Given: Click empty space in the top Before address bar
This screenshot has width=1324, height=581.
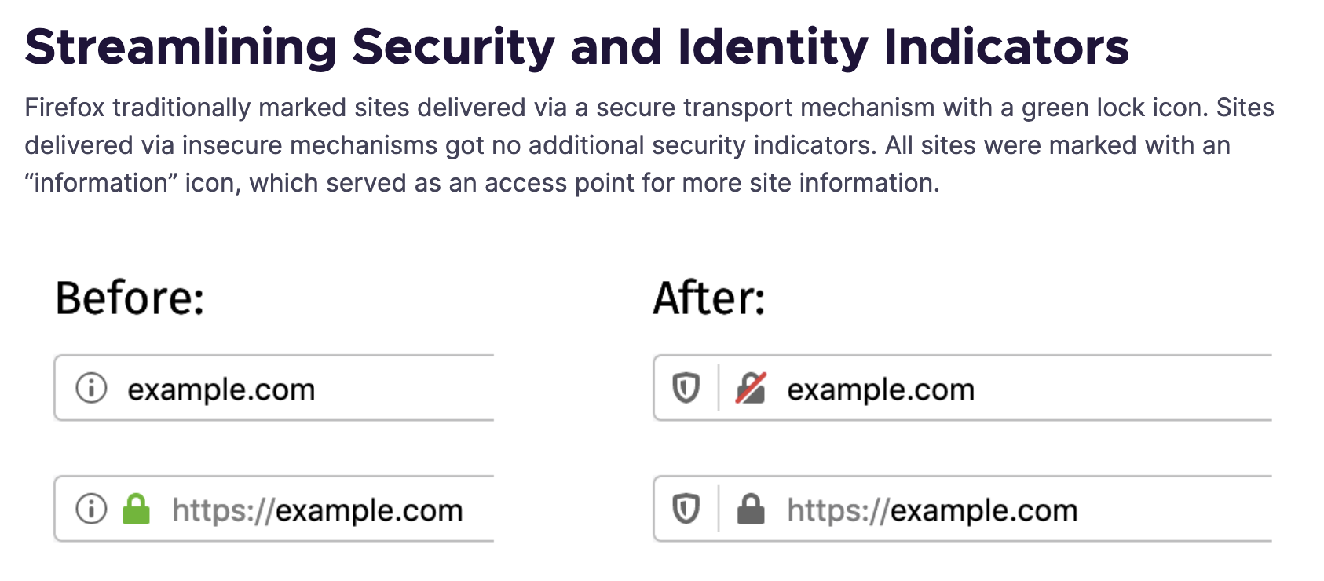Looking at the screenshot, I should tap(408, 388).
